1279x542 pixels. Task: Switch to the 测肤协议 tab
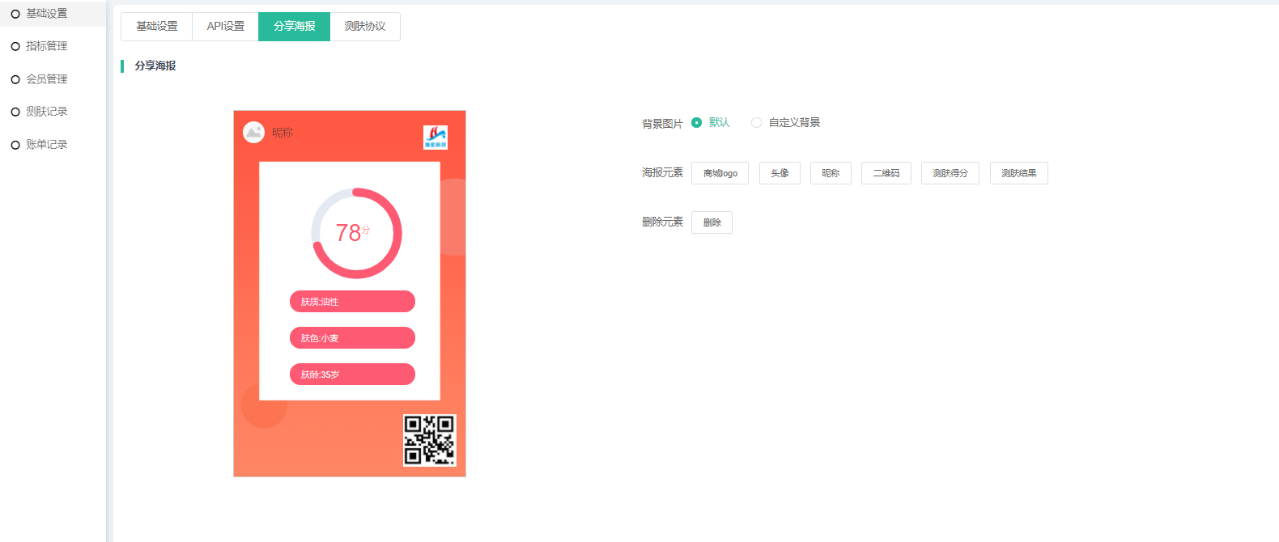pyautogui.click(x=365, y=27)
